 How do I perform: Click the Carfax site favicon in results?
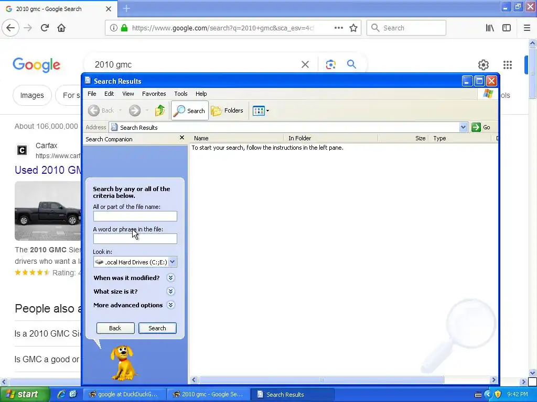(22, 150)
